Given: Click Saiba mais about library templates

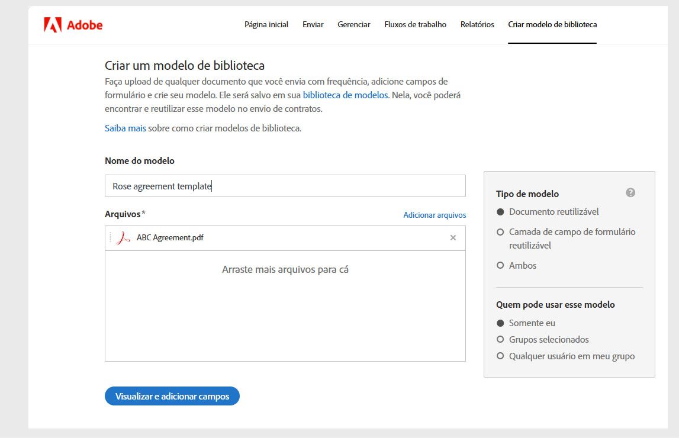Looking at the screenshot, I should click(125, 127).
